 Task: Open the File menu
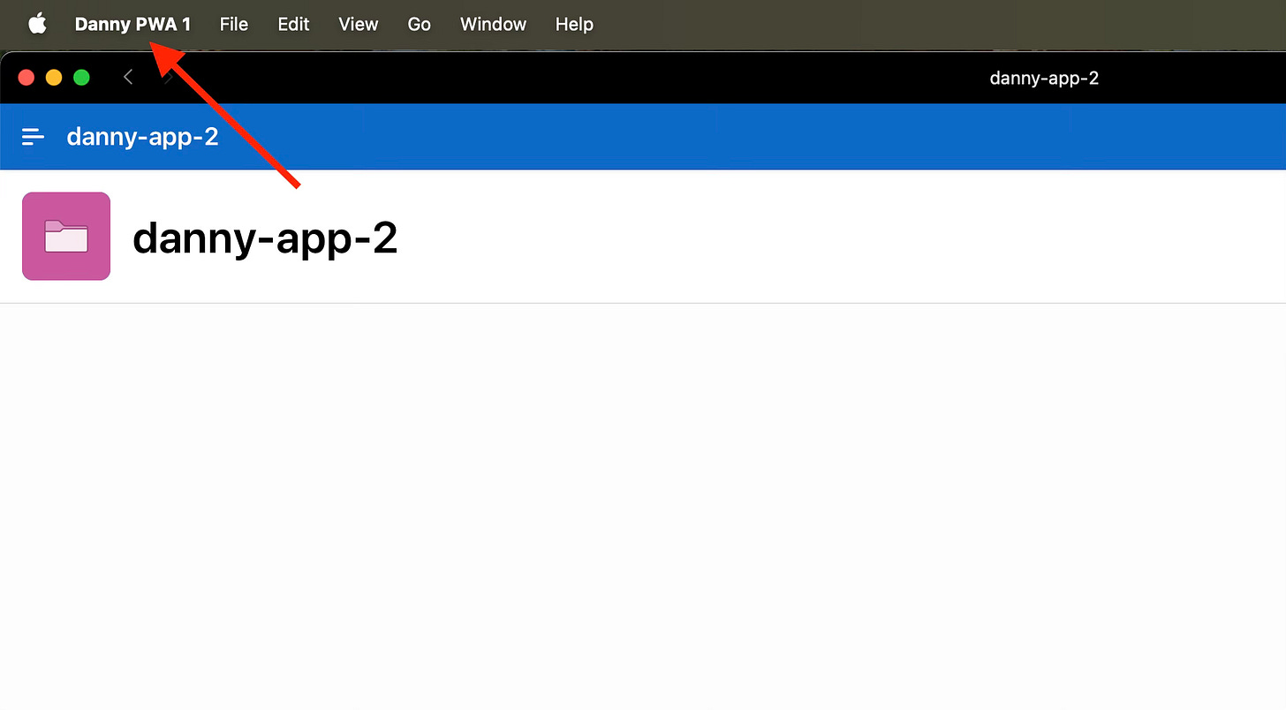click(x=234, y=24)
